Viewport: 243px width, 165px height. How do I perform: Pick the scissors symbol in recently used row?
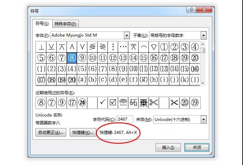pos(154,102)
